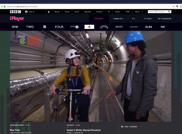The width and height of the screenshot is (182, 134).
Task: Click the CBBC Schedule calendar icon
Action: (122, 127)
